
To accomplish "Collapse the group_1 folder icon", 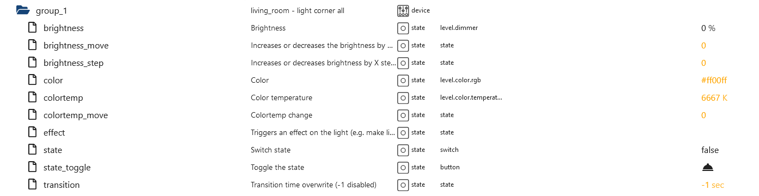I will pos(22,10).
